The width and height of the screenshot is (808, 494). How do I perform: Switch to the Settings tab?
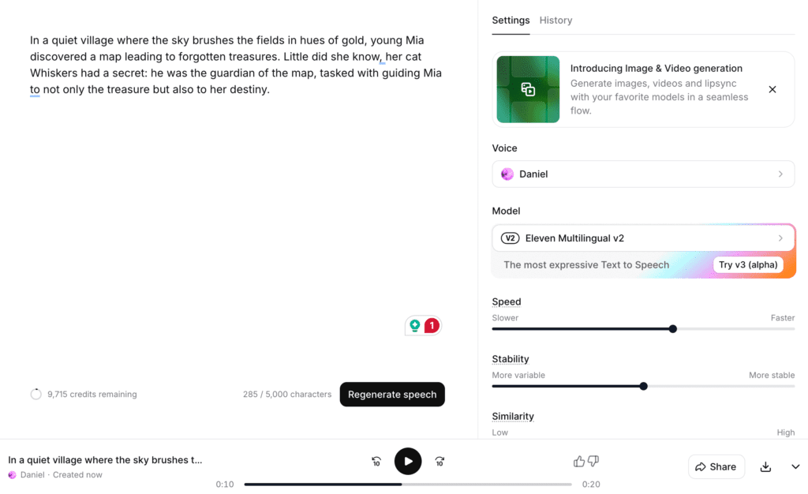[x=511, y=20]
